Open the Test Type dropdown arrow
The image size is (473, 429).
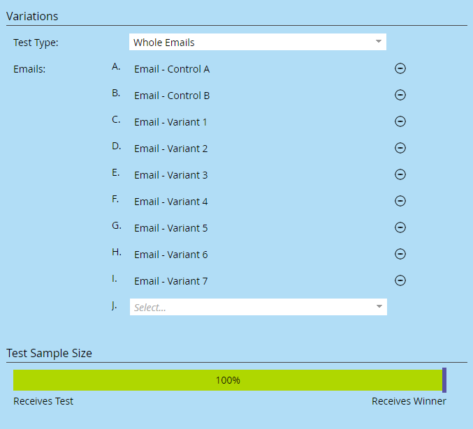[x=379, y=42]
